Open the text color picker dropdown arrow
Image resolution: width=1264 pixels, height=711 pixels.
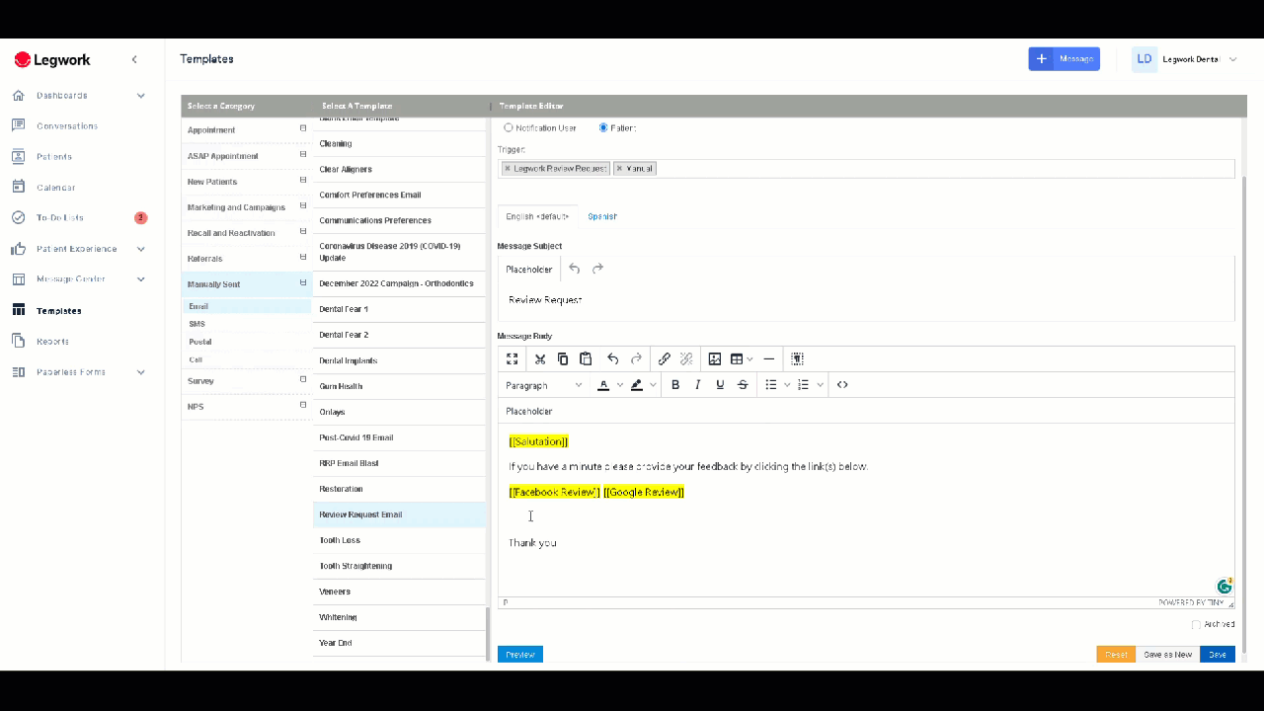click(620, 385)
